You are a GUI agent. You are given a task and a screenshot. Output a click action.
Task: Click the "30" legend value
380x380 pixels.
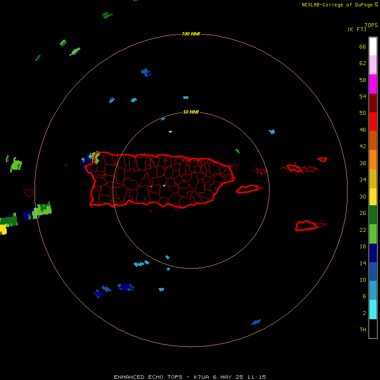(363, 196)
